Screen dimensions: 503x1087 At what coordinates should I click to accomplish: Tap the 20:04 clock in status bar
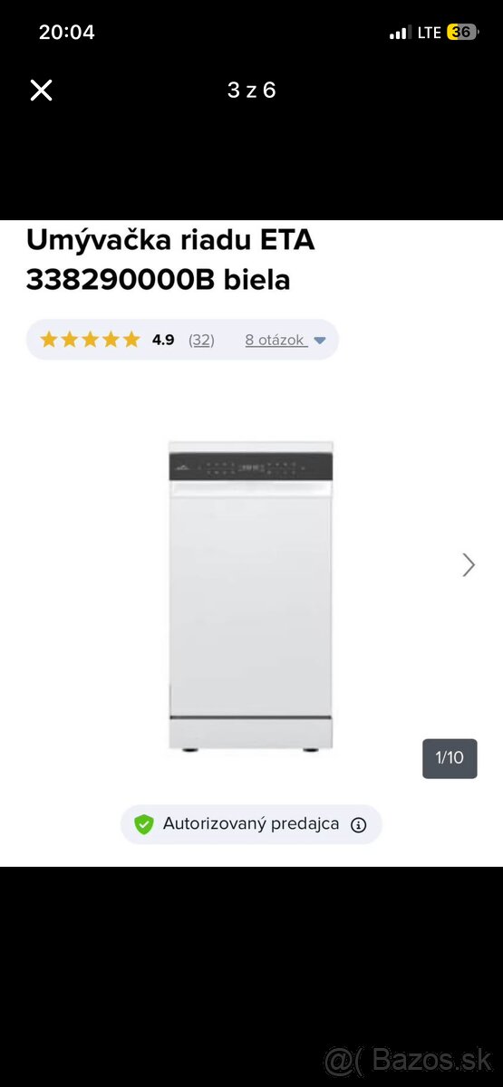(x=66, y=32)
